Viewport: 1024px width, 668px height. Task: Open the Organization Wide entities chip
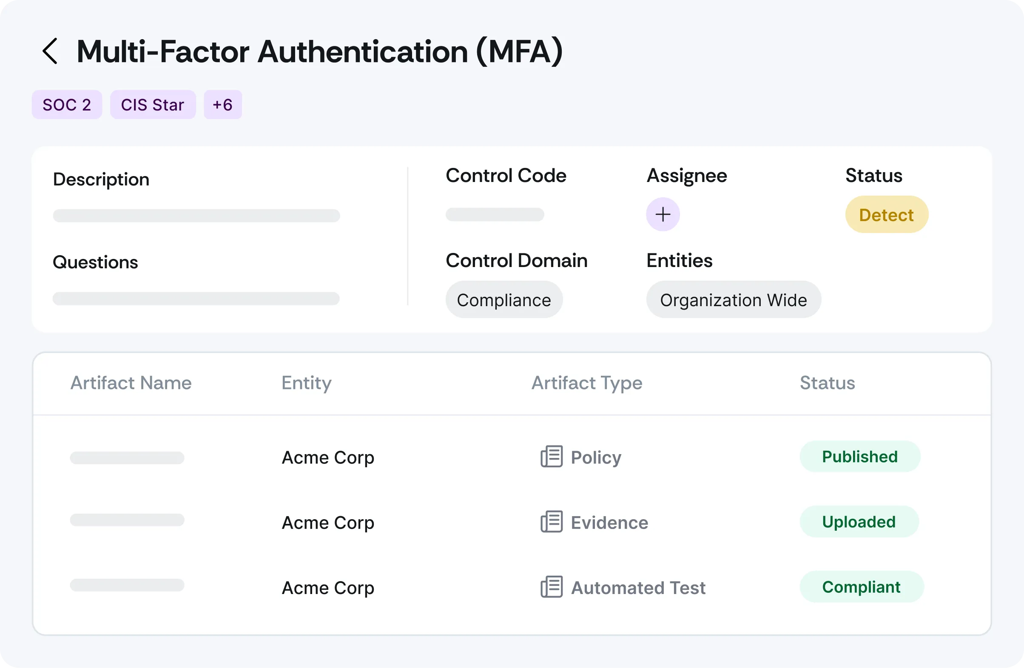(733, 300)
